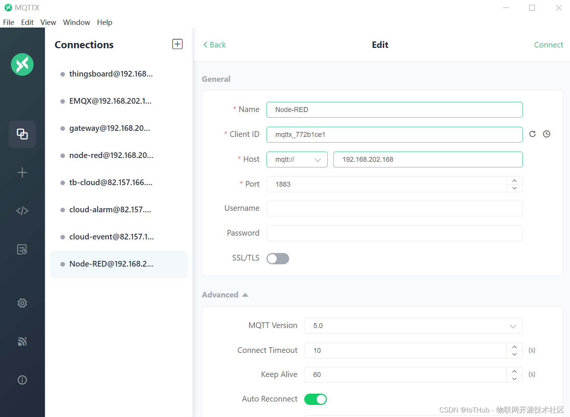Select the cloud-alarm@82.157... connection
570x417 pixels.
click(x=119, y=210)
